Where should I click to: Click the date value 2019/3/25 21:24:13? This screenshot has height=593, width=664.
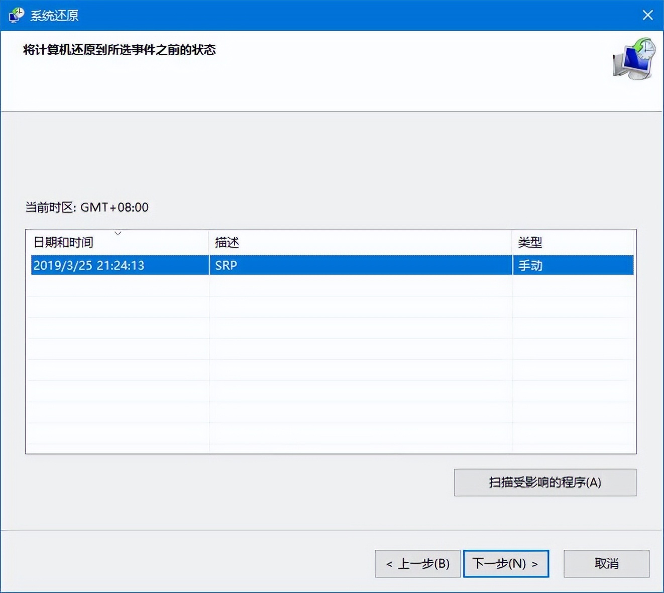[x=88, y=266]
